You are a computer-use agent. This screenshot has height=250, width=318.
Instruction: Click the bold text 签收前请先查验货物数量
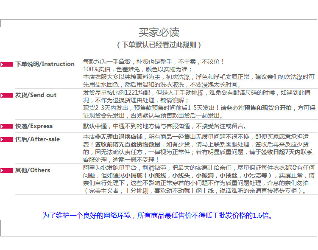(x=128, y=144)
